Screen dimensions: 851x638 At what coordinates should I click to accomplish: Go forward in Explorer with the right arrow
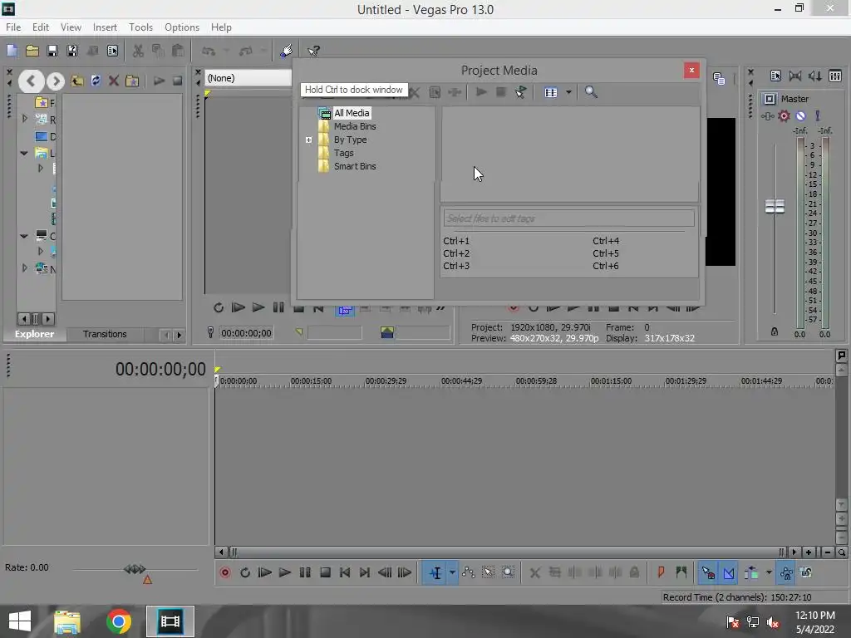pyautogui.click(x=56, y=81)
